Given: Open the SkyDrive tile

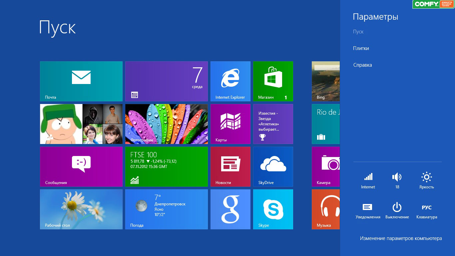Looking at the screenshot, I should click(273, 167).
